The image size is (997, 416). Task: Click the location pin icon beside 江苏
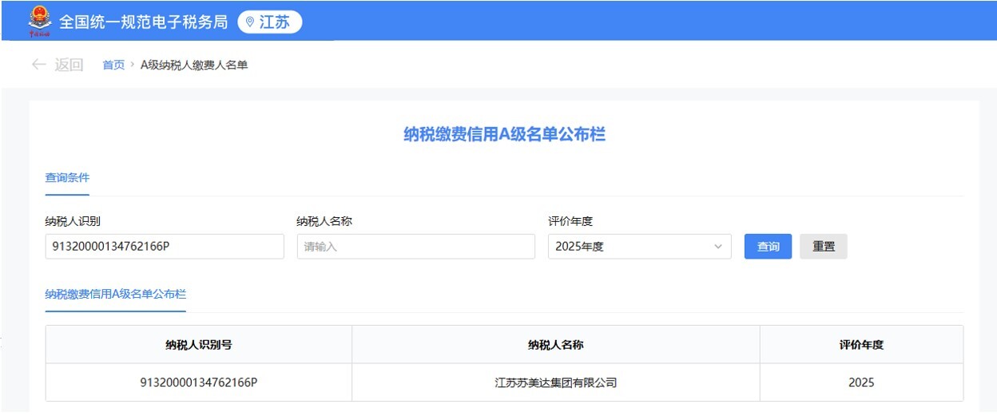(x=250, y=22)
